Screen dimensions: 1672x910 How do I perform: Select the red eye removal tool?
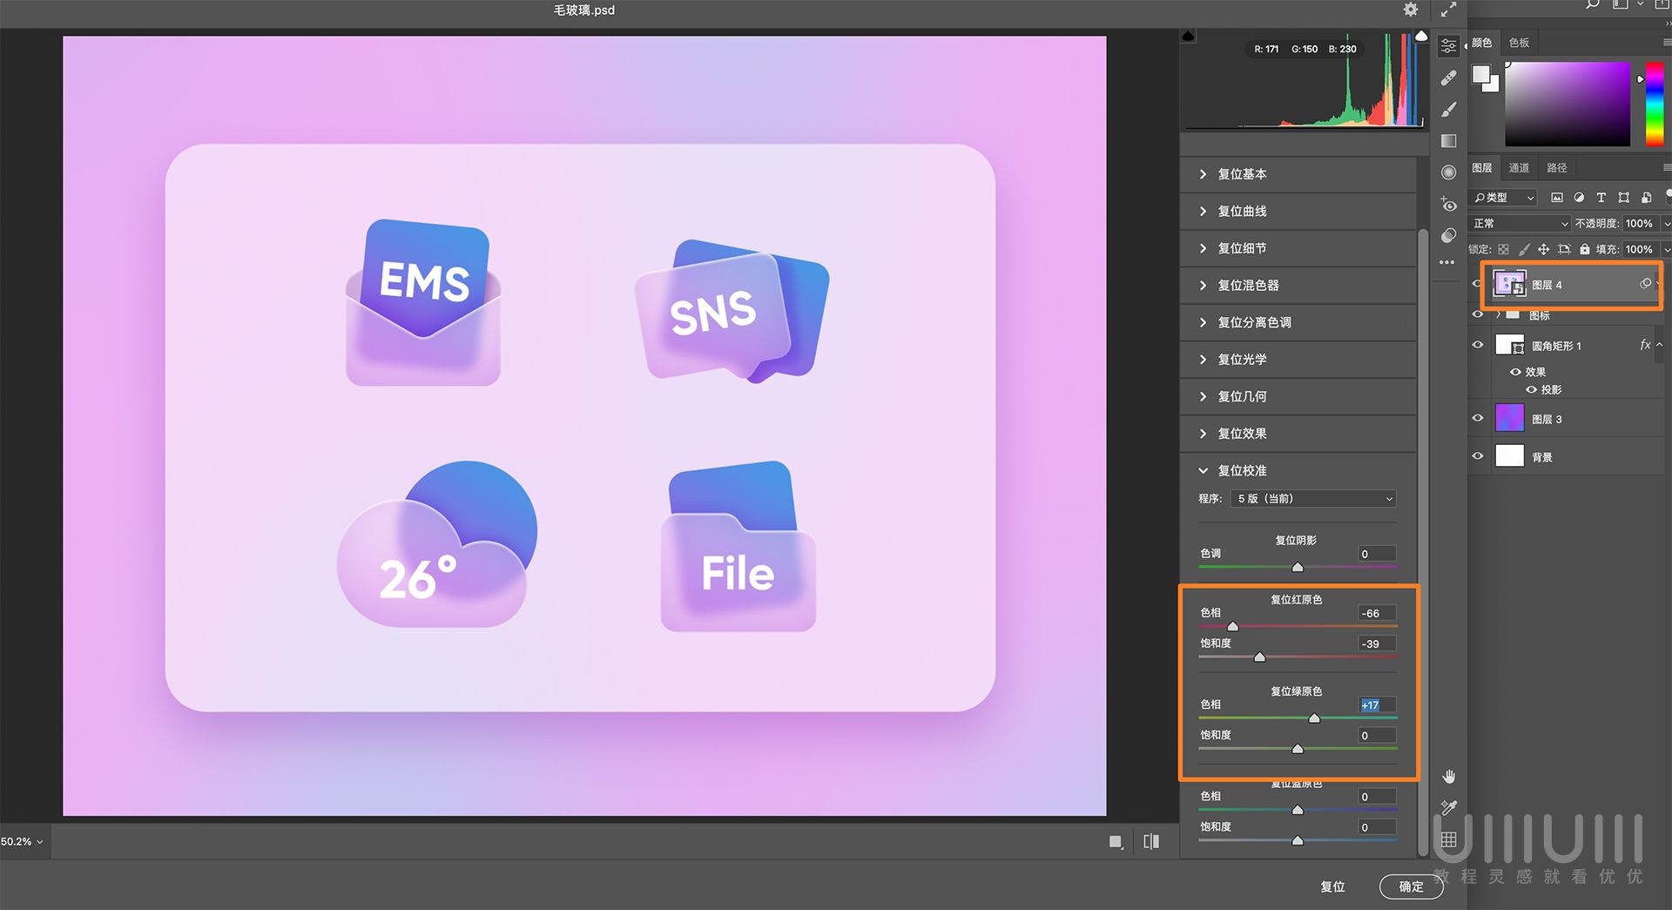pos(1448,201)
